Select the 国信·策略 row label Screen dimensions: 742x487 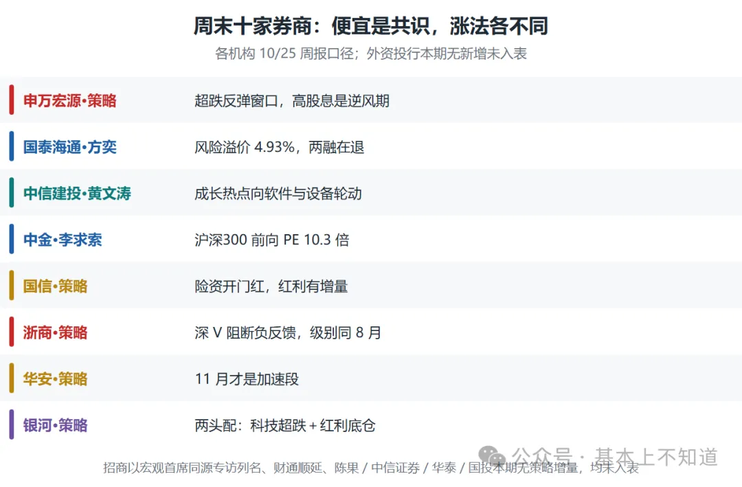pos(56,286)
